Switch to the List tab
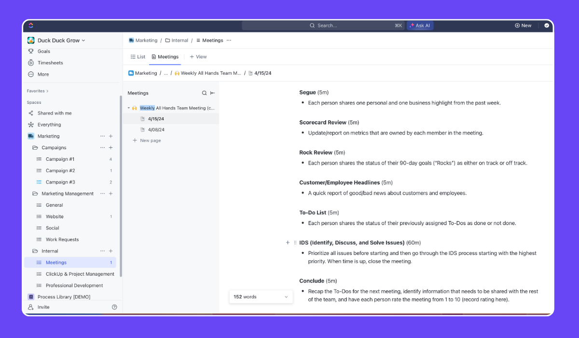Viewport: 579px width, 338px height. pos(138,56)
